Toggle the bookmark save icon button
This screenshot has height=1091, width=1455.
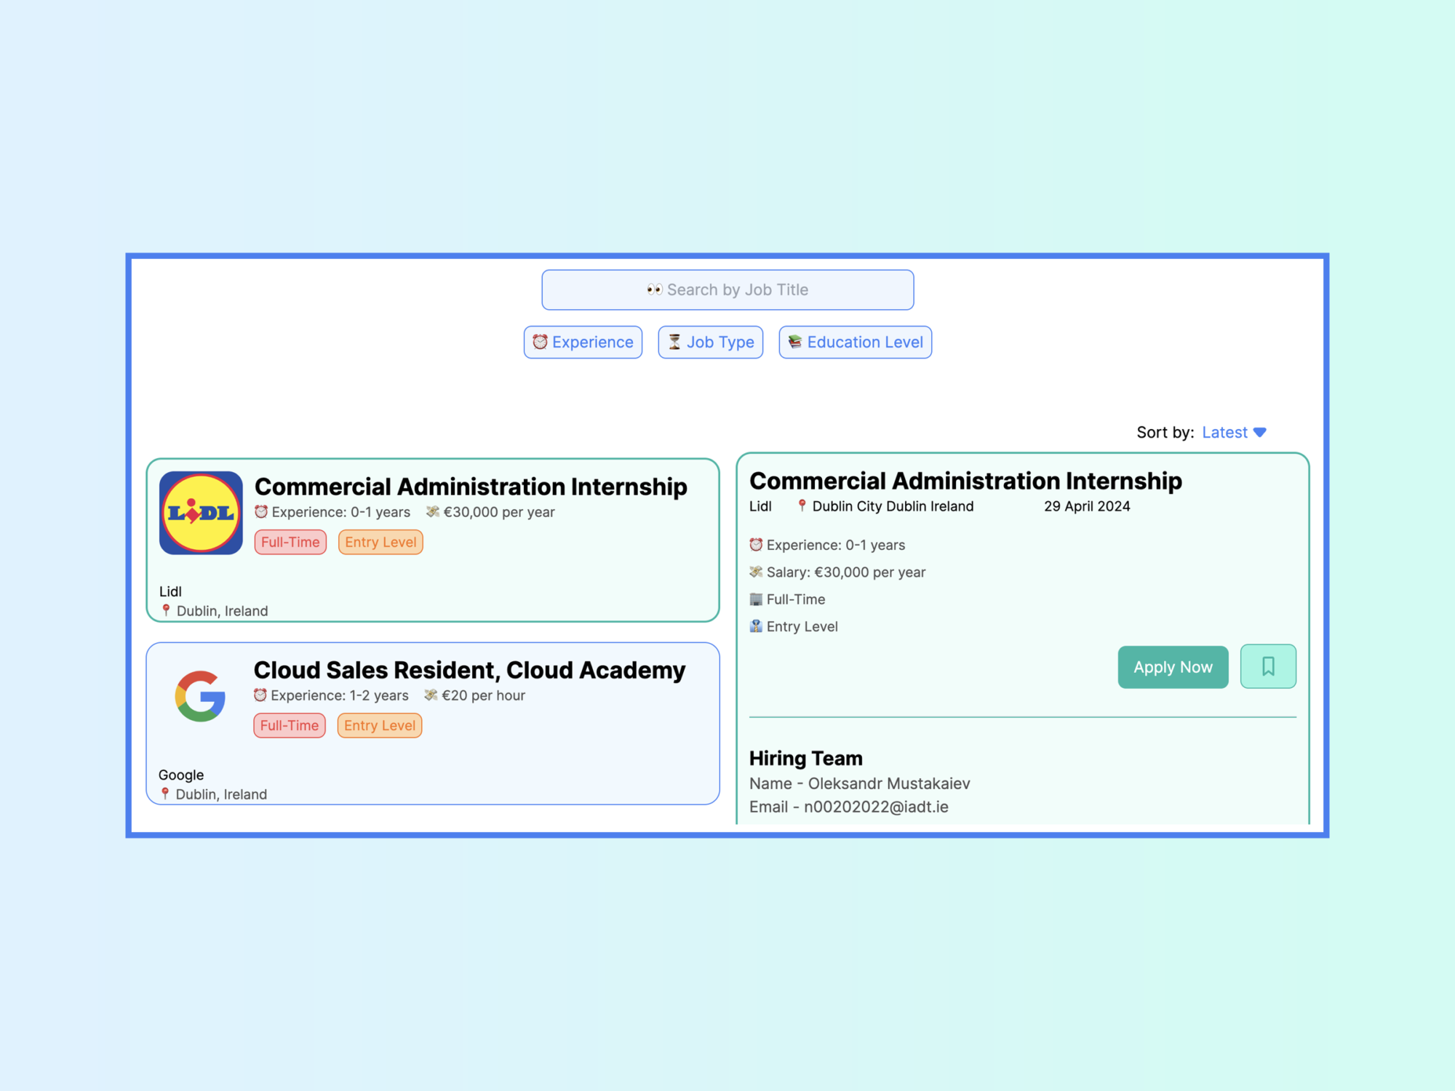[1267, 666]
